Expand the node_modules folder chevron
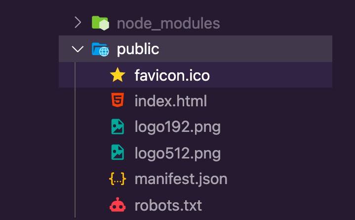 coord(77,23)
